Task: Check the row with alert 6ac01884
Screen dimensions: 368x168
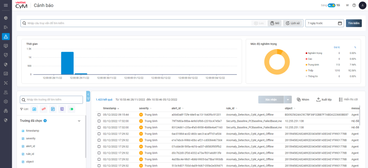Action: coord(99,134)
